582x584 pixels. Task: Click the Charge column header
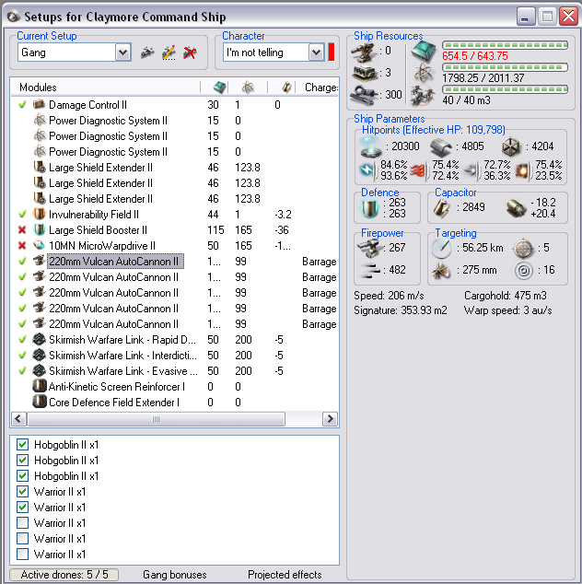pos(321,88)
